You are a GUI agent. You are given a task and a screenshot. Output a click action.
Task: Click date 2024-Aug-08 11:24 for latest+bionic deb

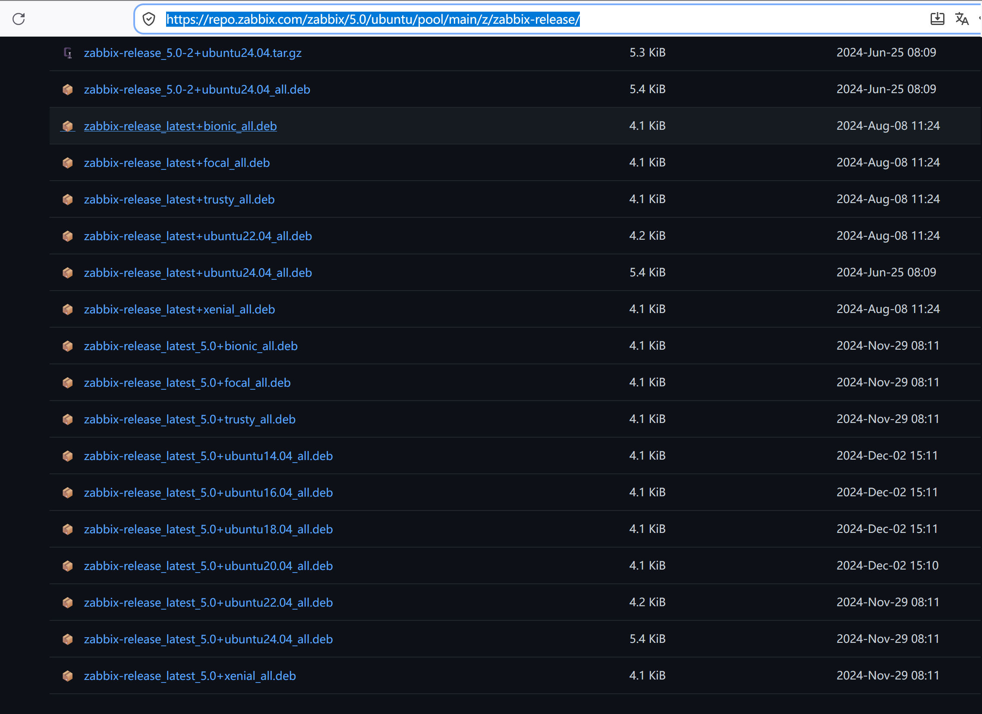click(888, 126)
